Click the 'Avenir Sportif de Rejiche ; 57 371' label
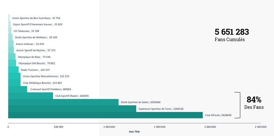 tap(36, 50)
